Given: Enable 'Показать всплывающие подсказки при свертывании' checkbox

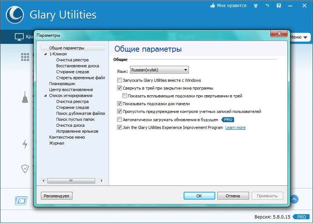Looking at the screenshot, I should click(125, 96).
